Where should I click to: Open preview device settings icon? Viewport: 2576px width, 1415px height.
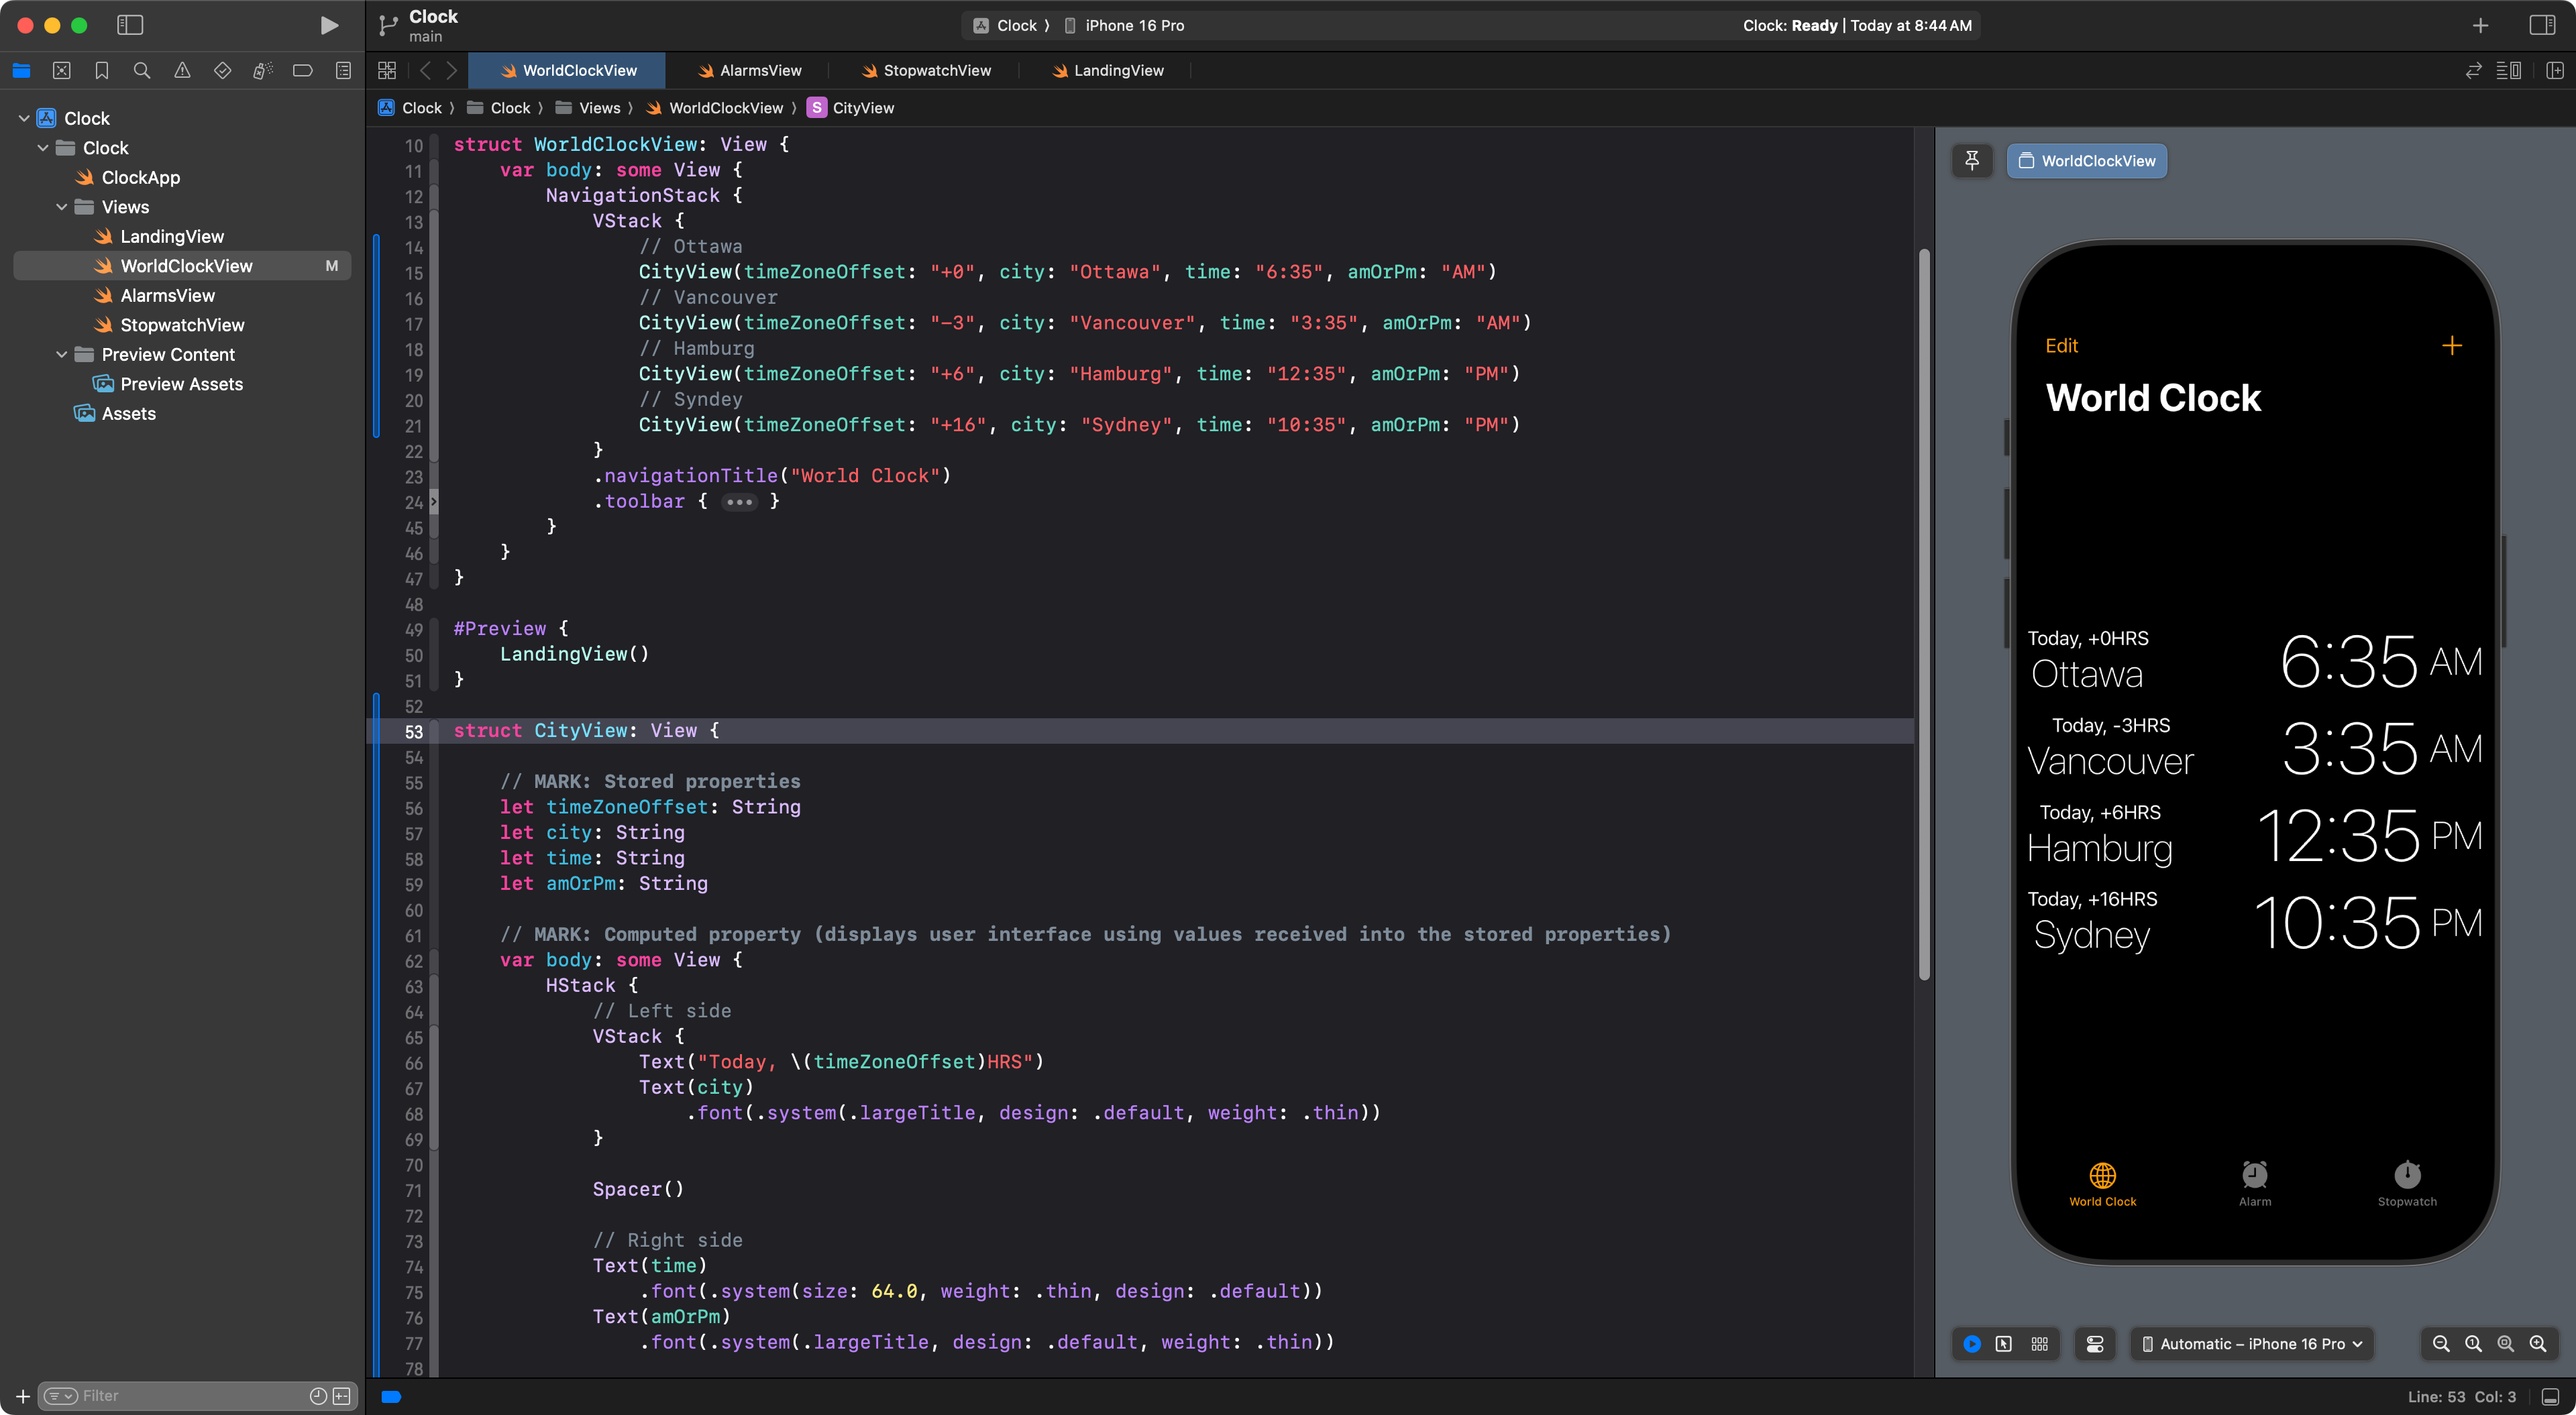pos(2095,1343)
